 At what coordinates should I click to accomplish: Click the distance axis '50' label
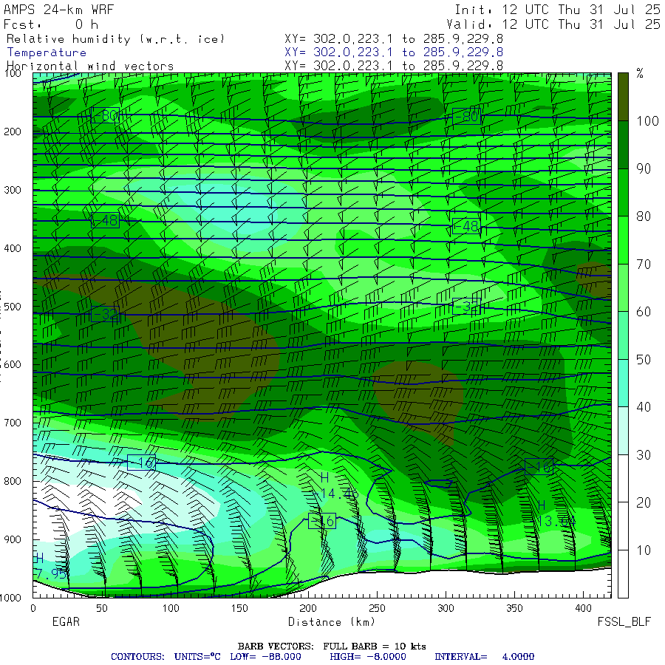click(102, 609)
